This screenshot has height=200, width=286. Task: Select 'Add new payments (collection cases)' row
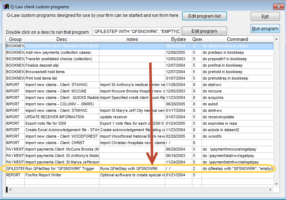click(139, 52)
